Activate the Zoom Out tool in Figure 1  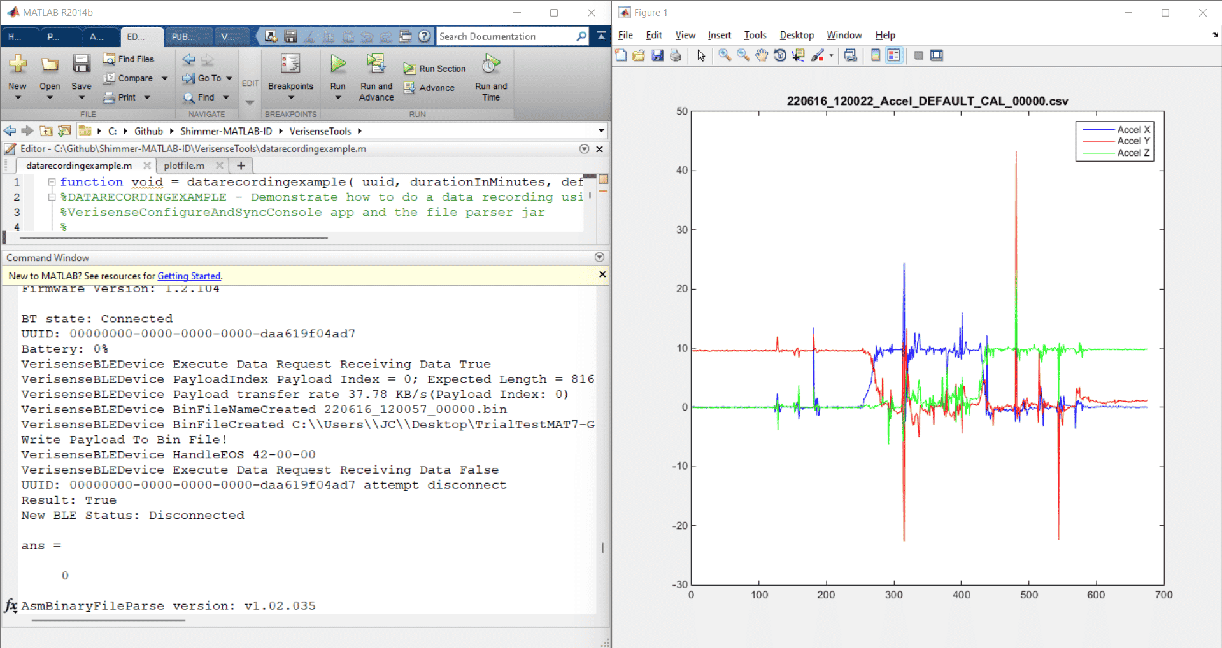pyautogui.click(x=743, y=55)
